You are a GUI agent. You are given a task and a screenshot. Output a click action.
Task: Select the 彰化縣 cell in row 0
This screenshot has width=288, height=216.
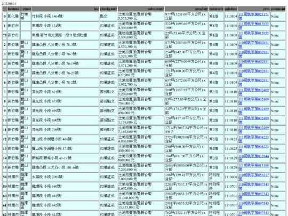tap(13, 16)
